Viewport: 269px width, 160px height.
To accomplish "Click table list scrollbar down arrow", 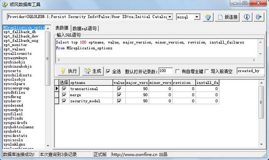I will pyautogui.click(x=48, y=147).
